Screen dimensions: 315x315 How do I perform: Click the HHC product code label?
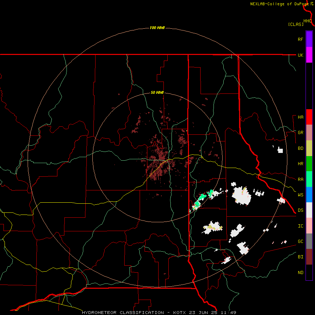tap(307, 21)
